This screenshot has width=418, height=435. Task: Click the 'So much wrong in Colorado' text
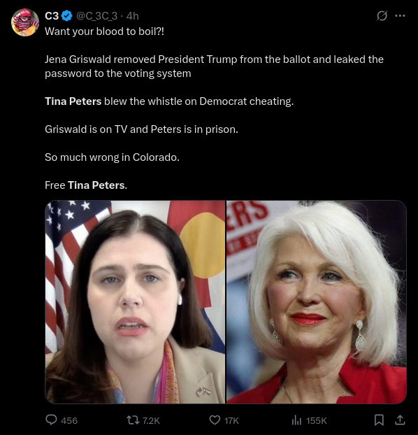(x=112, y=157)
